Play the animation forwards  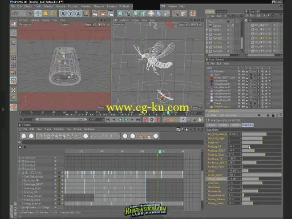(x=126, y=120)
